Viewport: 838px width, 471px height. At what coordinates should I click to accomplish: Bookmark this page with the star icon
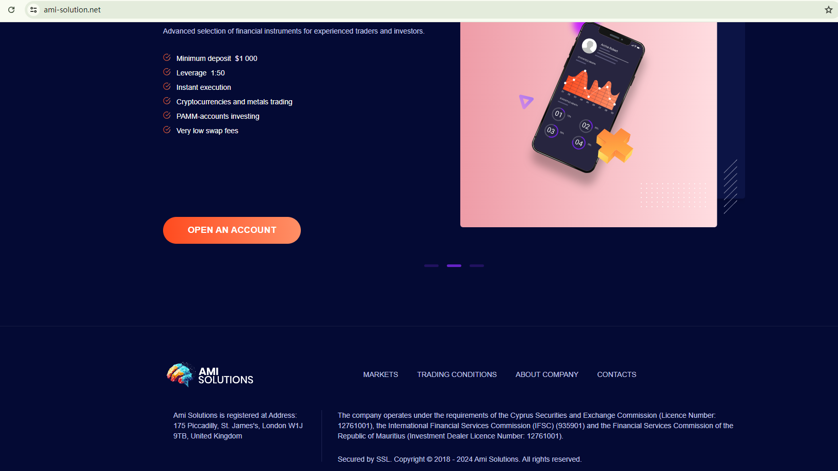coord(828,10)
